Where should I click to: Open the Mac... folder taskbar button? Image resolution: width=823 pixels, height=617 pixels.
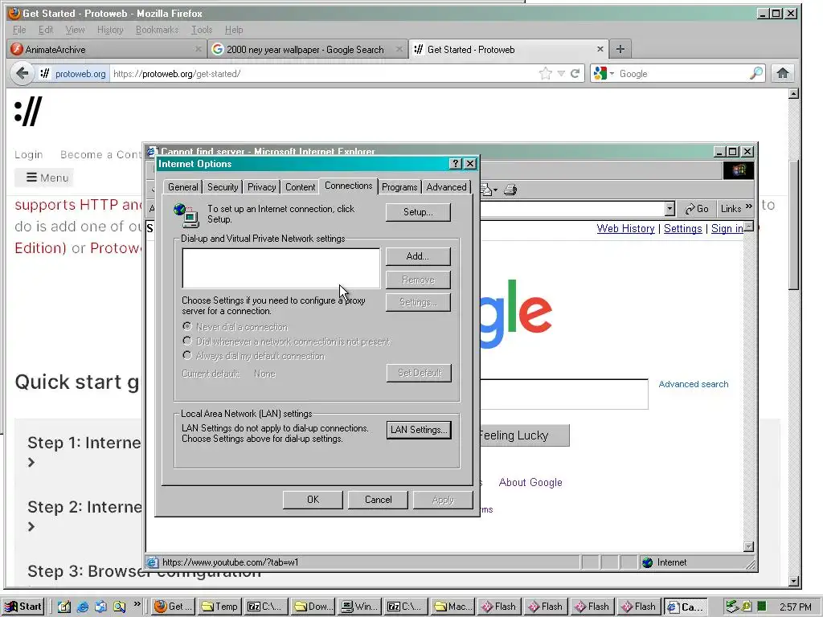tap(453, 607)
